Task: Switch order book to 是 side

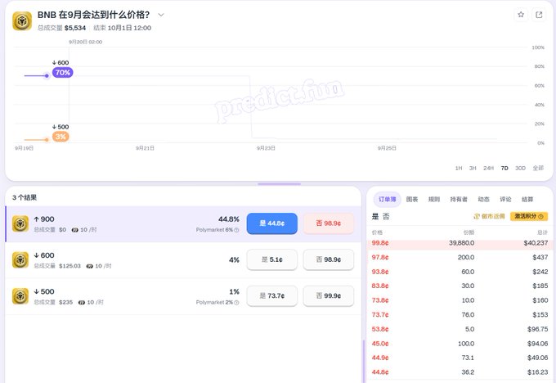Action: coord(374,217)
